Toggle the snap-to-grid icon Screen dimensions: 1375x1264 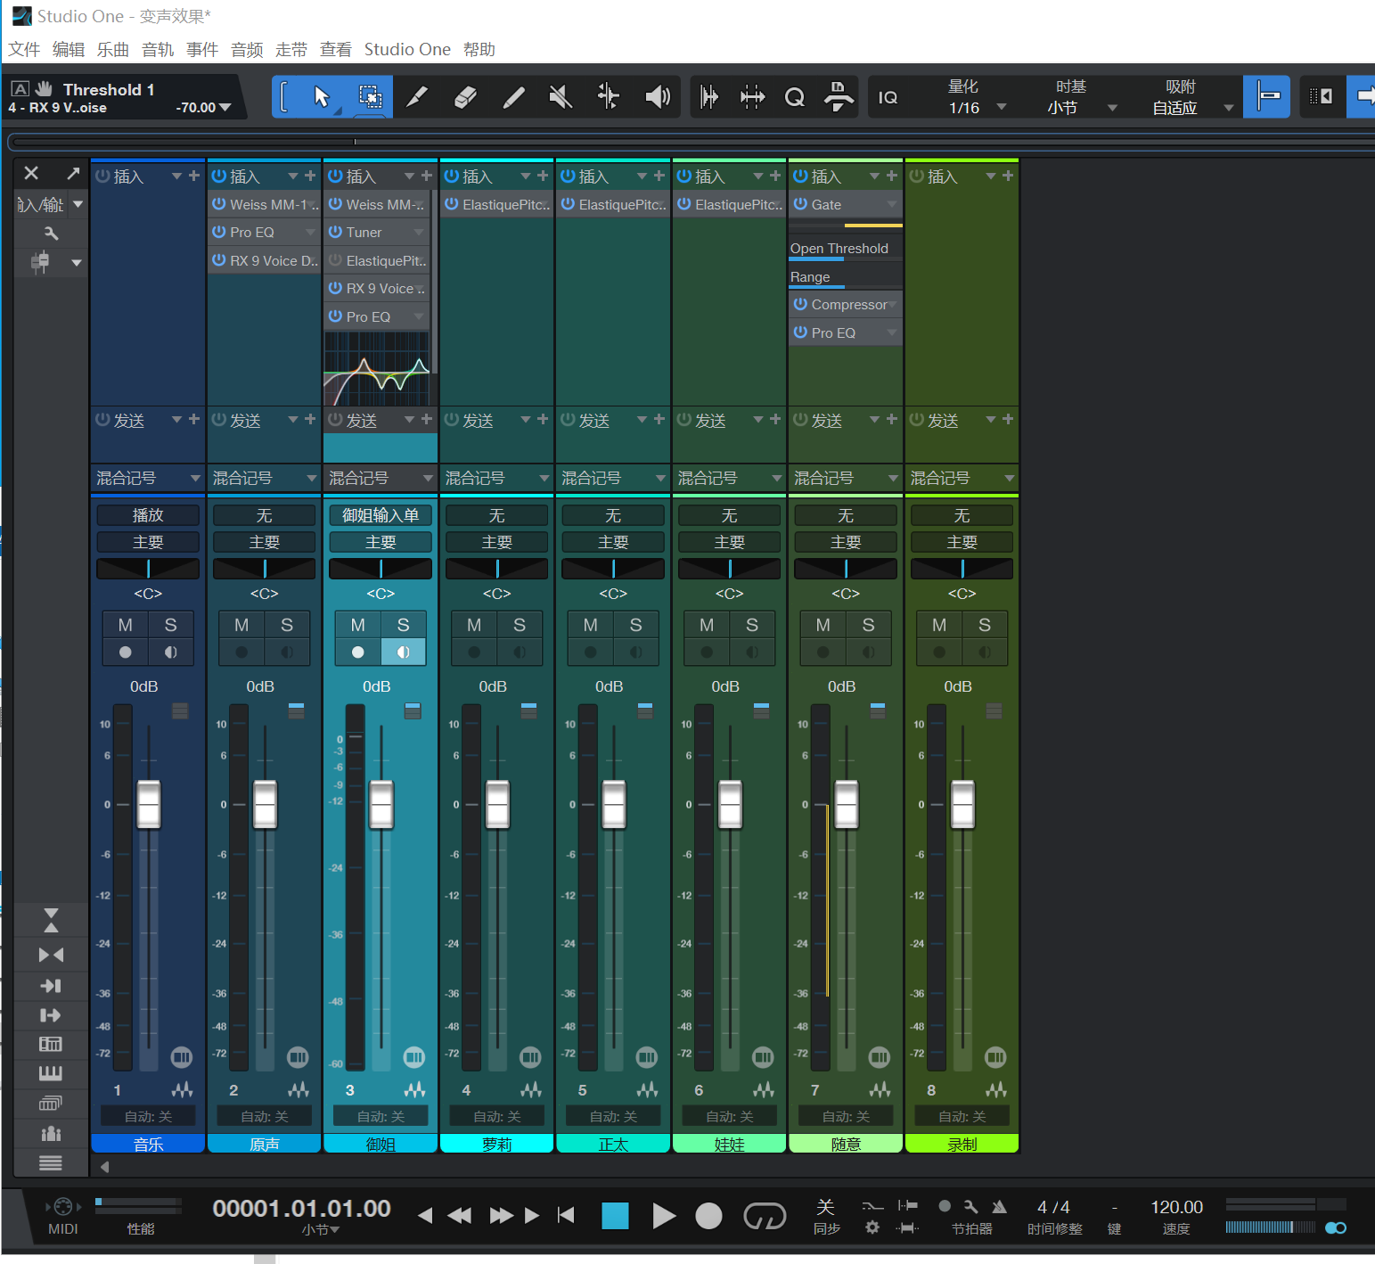1267,96
